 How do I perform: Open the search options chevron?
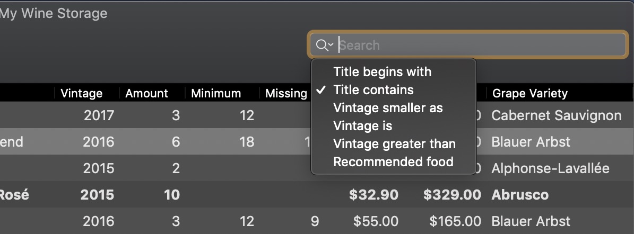pyautogui.click(x=331, y=45)
